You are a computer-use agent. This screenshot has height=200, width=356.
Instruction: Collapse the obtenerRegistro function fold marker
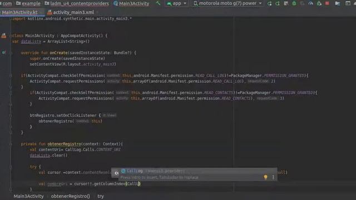pos(11,144)
